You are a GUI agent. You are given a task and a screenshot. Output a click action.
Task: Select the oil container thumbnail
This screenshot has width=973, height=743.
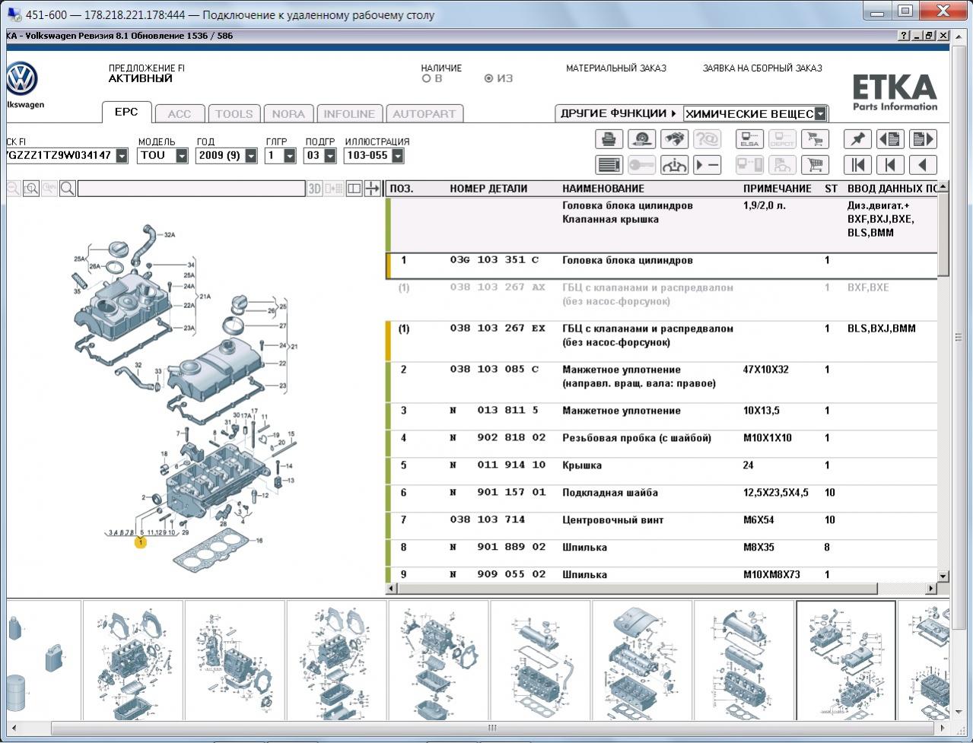click(43, 660)
